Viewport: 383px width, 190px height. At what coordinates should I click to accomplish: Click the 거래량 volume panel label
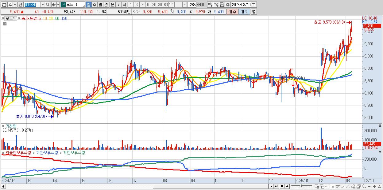coord(10,126)
